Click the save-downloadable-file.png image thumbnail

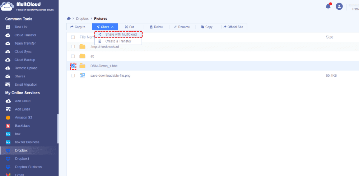[83, 76]
